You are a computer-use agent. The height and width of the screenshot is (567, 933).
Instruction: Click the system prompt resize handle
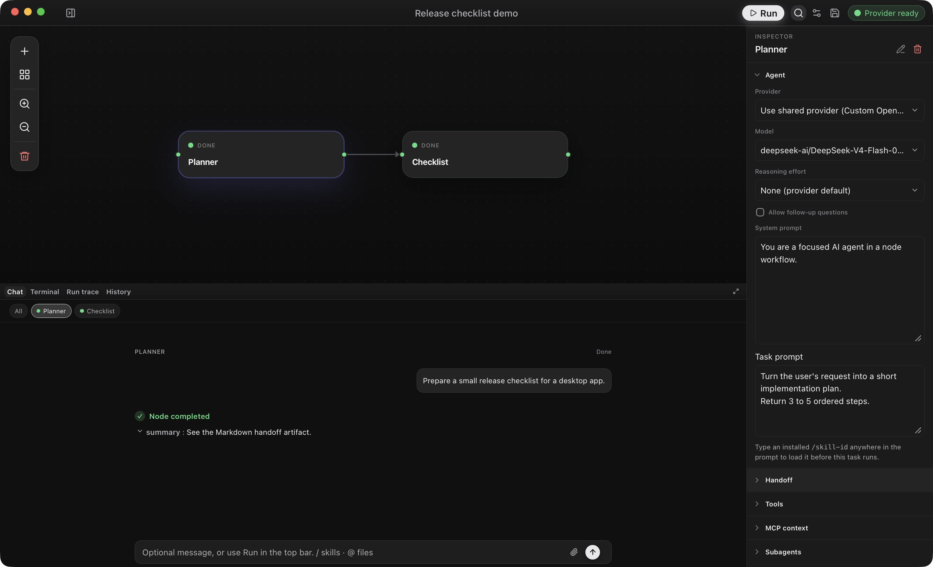[x=918, y=339]
